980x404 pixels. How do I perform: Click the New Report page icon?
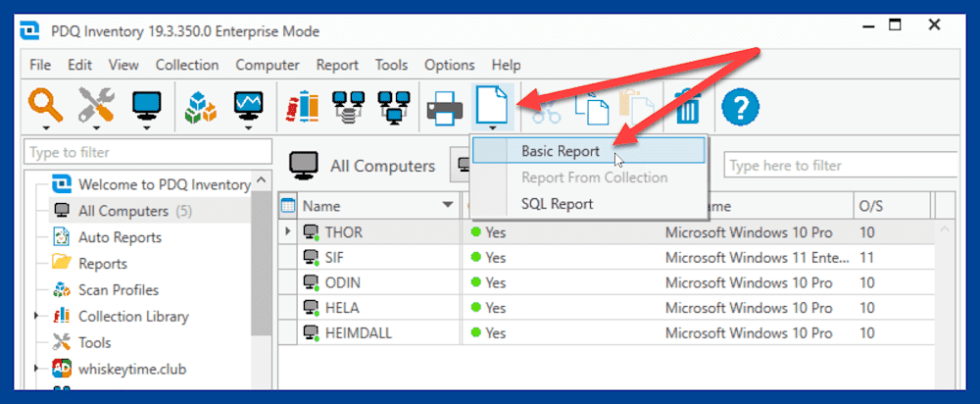point(494,104)
